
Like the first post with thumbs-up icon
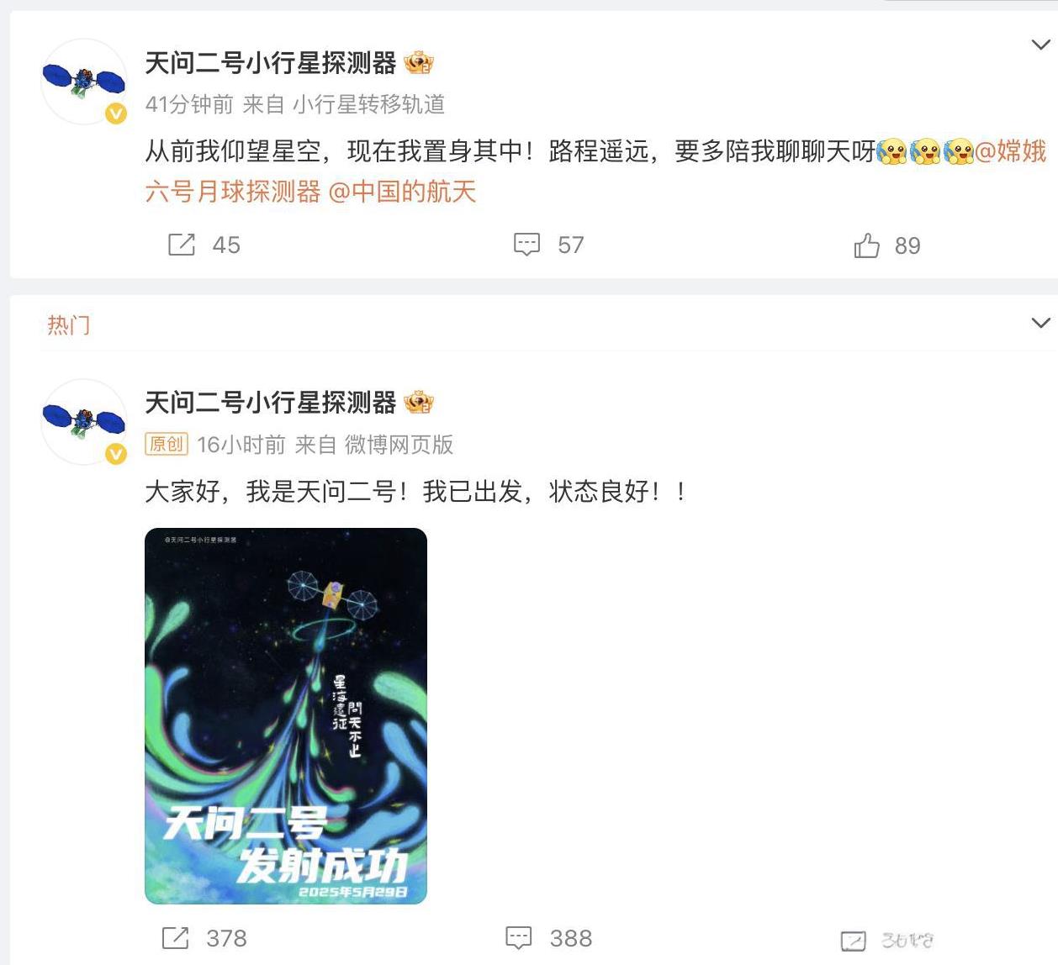tap(867, 245)
